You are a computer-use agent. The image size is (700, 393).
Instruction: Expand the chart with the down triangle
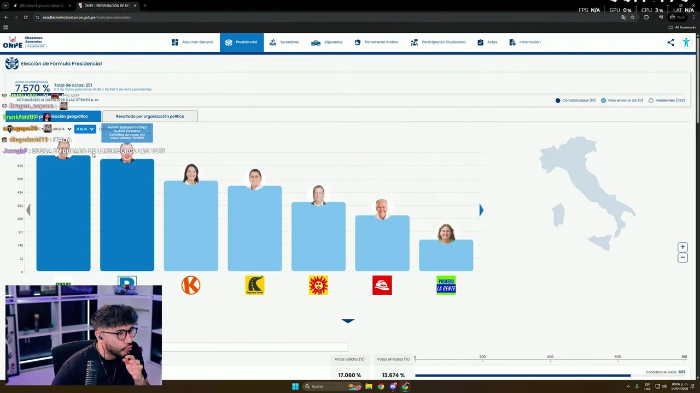tap(348, 321)
